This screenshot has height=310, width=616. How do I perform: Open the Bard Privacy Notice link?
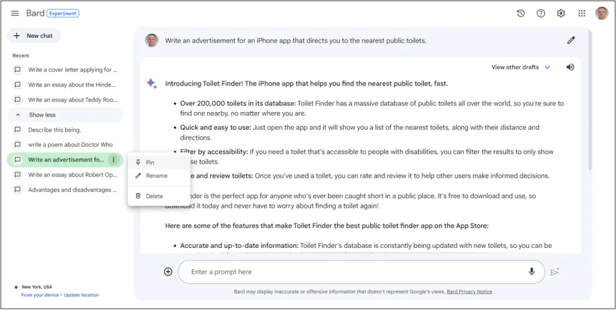470,291
